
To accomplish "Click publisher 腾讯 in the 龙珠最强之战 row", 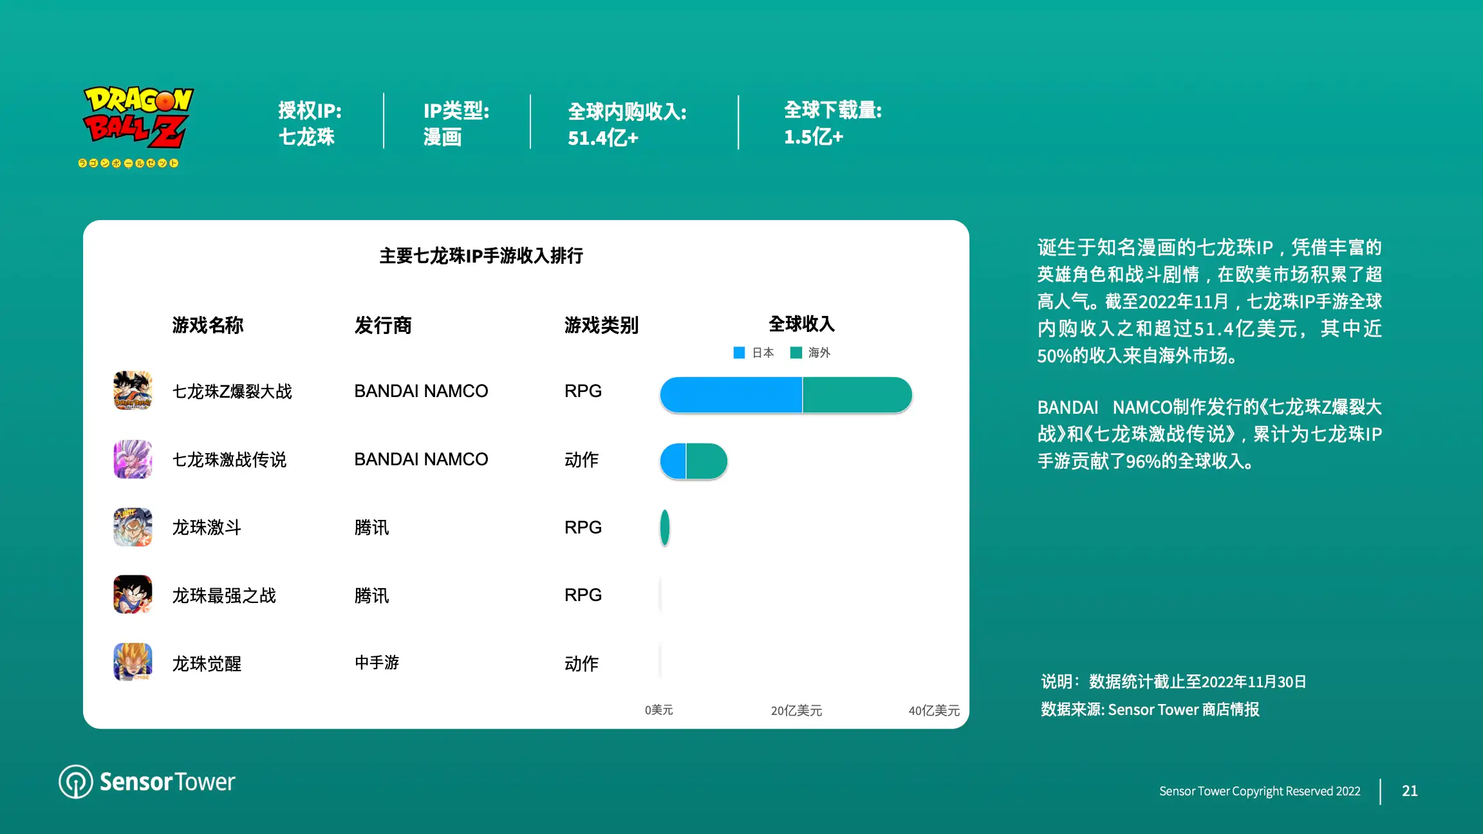I will 371,595.
